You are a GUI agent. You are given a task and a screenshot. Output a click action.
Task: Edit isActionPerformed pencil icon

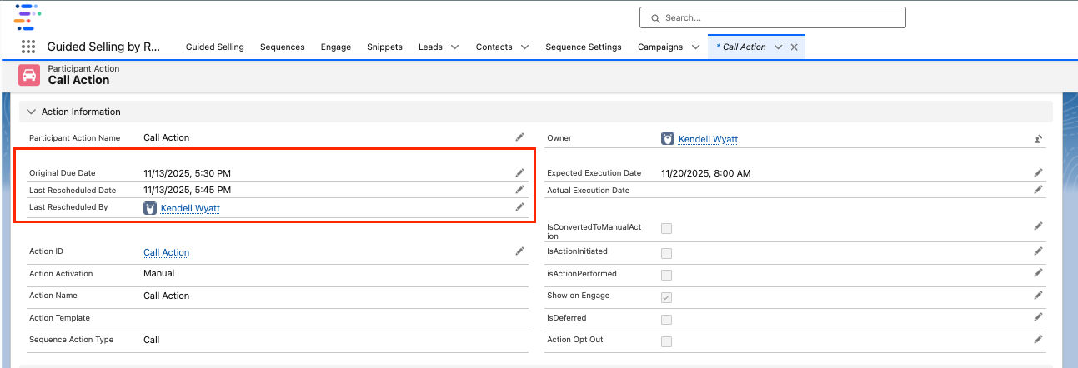[x=1038, y=272]
